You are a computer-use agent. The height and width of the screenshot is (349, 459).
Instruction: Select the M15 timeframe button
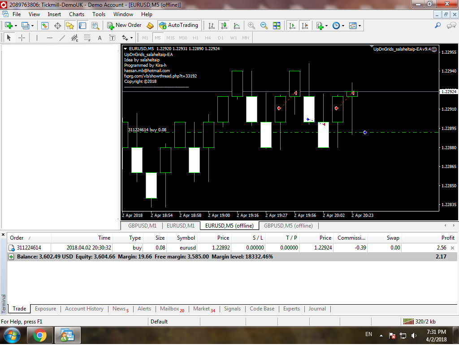tap(170, 38)
